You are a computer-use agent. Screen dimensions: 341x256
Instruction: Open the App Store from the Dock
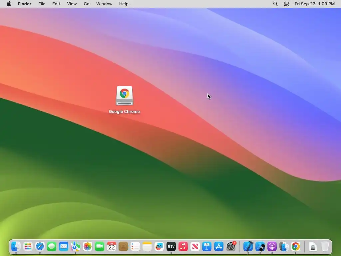219,246
